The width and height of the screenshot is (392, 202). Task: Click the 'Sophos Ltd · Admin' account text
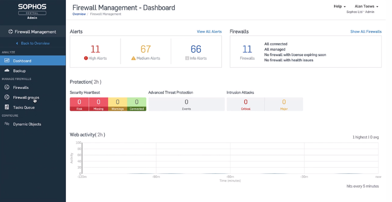pyautogui.click(x=360, y=12)
